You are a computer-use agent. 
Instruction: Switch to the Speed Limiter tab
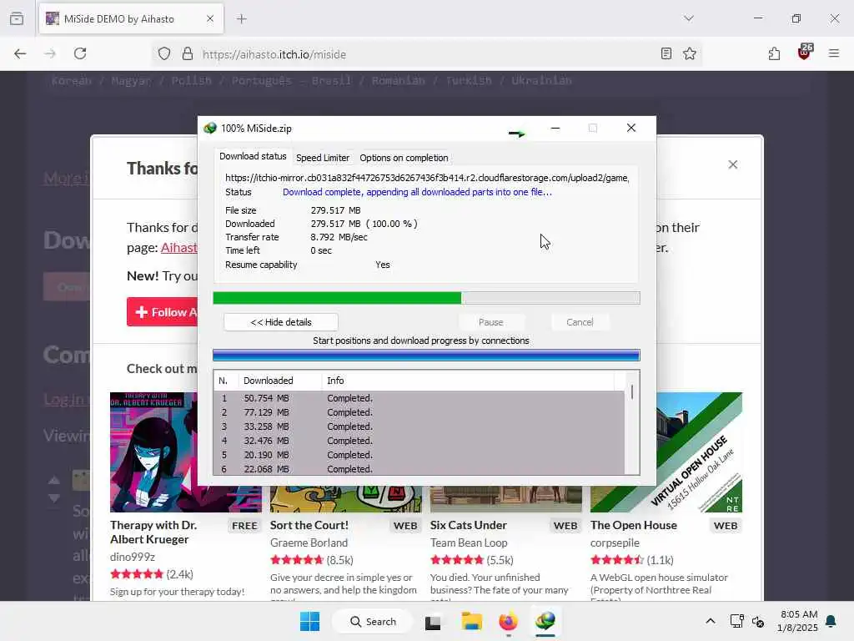pos(323,158)
